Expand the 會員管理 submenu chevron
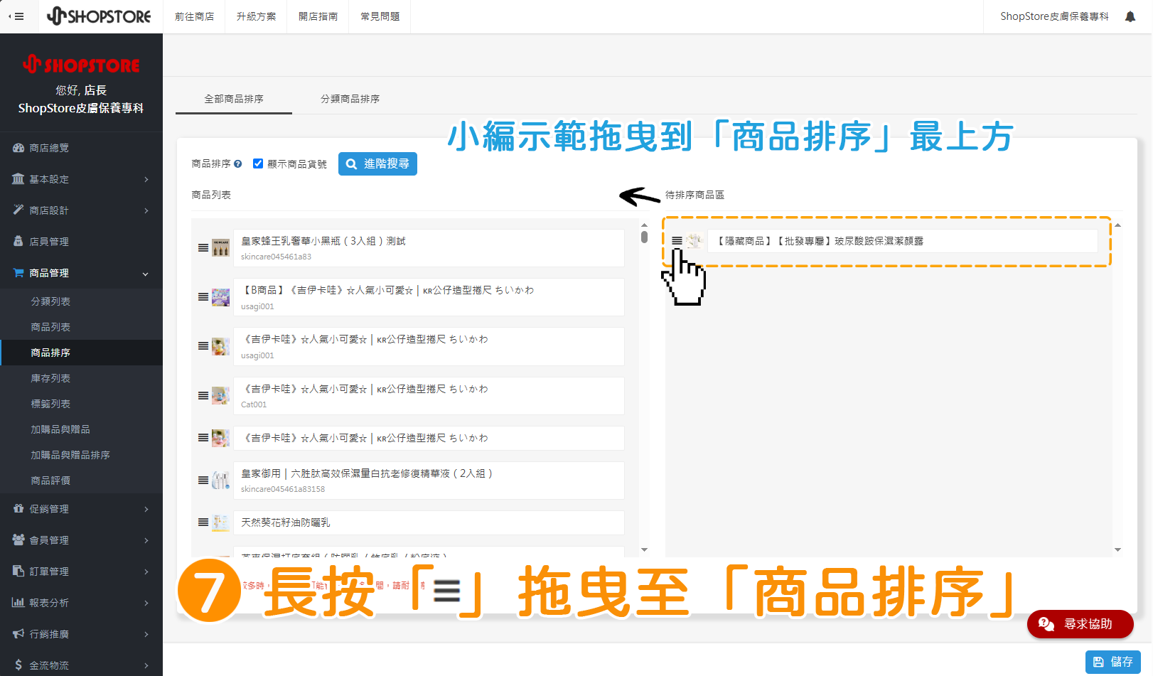 pos(146,540)
